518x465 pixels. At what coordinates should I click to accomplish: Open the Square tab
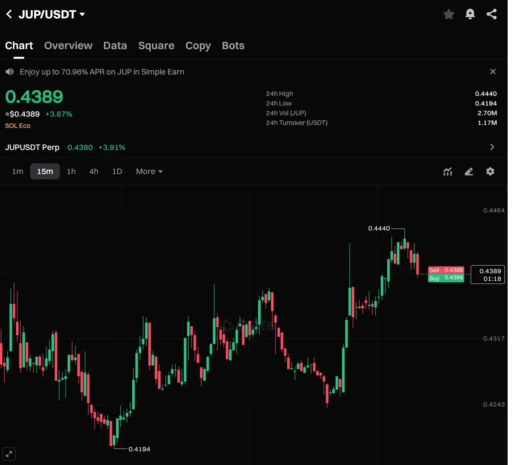click(156, 45)
